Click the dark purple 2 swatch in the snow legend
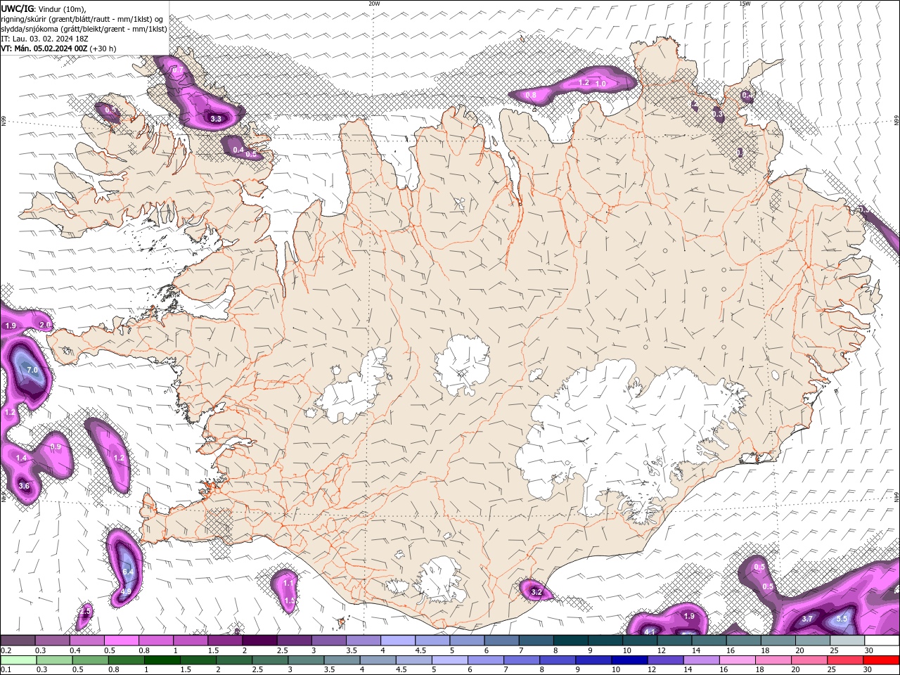This screenshot has height=675, width=900. [x=259, y=641]
